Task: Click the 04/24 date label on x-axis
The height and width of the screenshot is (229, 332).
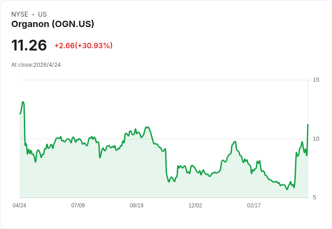Action: (x=19, y=206)
